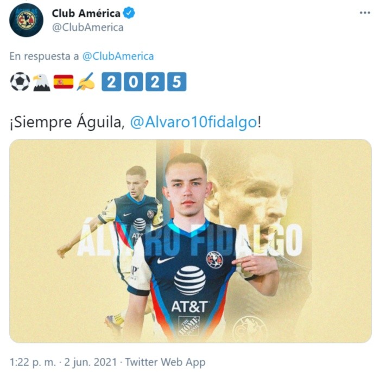Click the 2 jun. 2021 date
The width and height of the screenshot is (380, 372).
pos(91,362)
